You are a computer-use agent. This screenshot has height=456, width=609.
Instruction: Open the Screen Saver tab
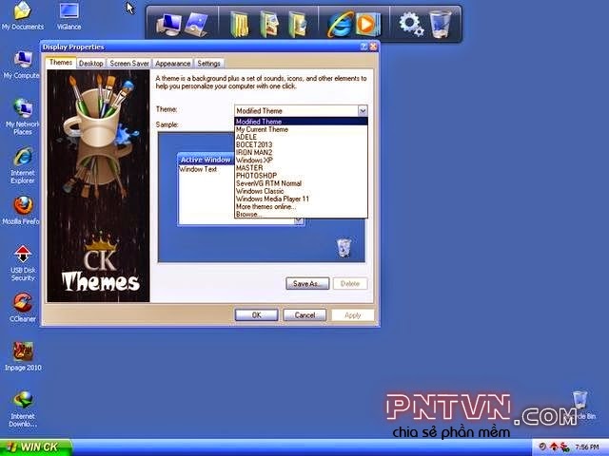click(129, 64)
